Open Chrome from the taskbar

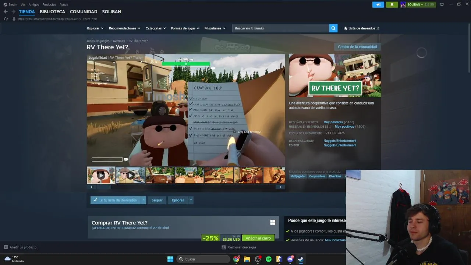(x=236, y=259)
